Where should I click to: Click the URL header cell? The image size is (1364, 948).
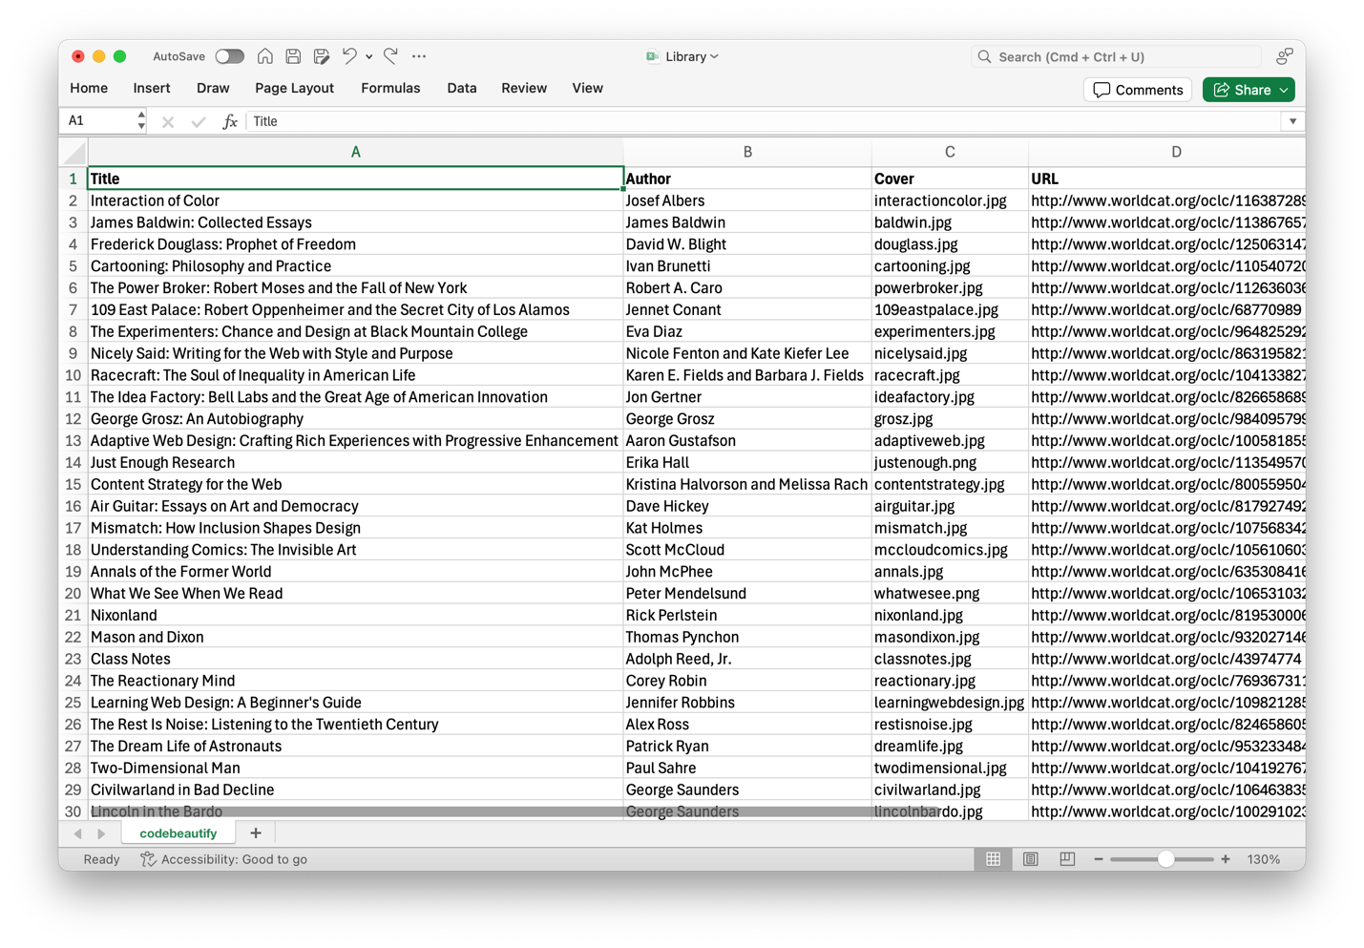click(x=1167, y=179)
